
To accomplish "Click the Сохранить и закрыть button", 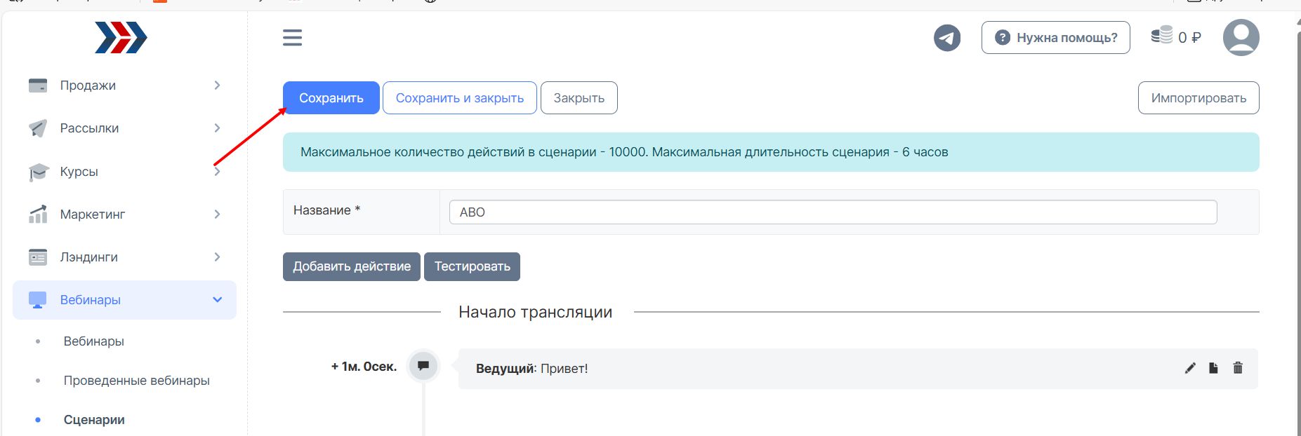I will click(459, 98).
